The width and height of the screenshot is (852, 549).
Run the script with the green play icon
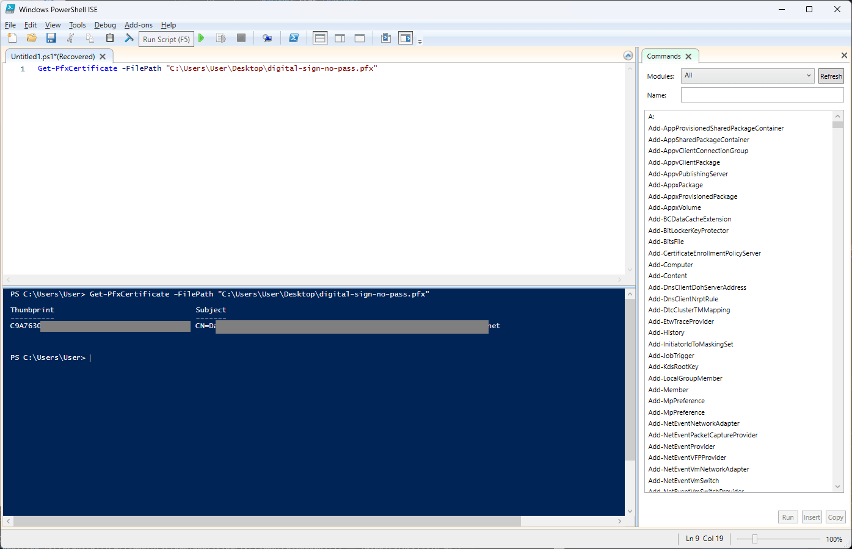coord(202,38)
